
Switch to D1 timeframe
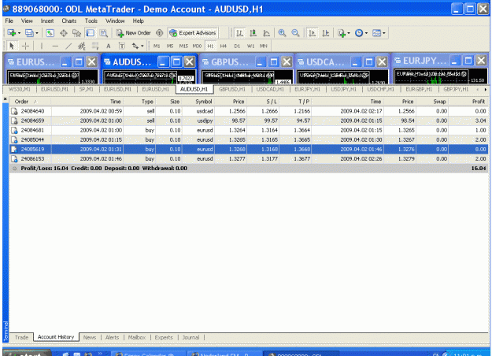237,46
